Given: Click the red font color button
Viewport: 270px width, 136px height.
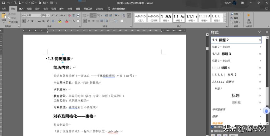Looking at the screenshot, I should tap(67, 21).
